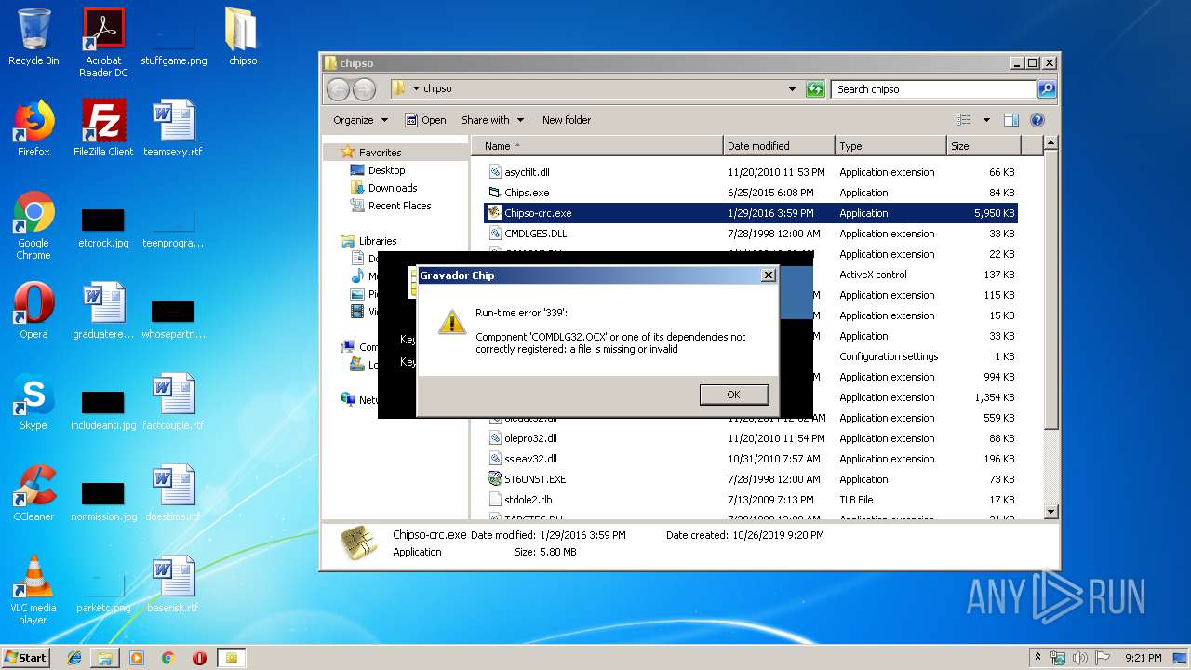Launch Google Chrome desktop shortcut

click(33, 225)
